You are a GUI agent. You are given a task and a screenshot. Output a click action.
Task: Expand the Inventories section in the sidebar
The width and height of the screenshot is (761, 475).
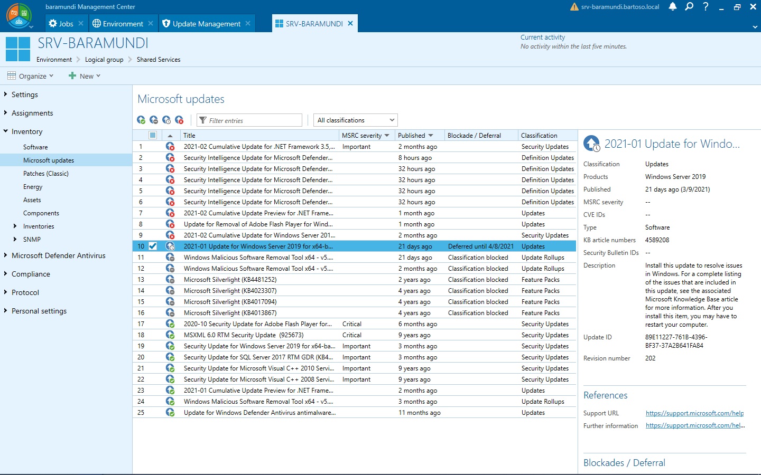[x=16, y=226]
